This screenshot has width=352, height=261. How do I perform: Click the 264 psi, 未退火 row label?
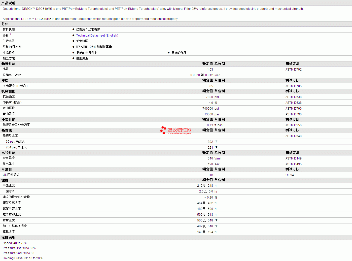[x=16, y=147]
